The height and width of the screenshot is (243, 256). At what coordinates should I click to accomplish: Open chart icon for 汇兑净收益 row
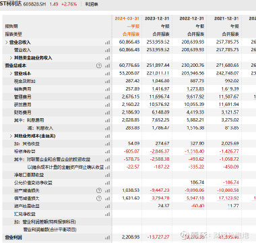click(x=108, y=214)
